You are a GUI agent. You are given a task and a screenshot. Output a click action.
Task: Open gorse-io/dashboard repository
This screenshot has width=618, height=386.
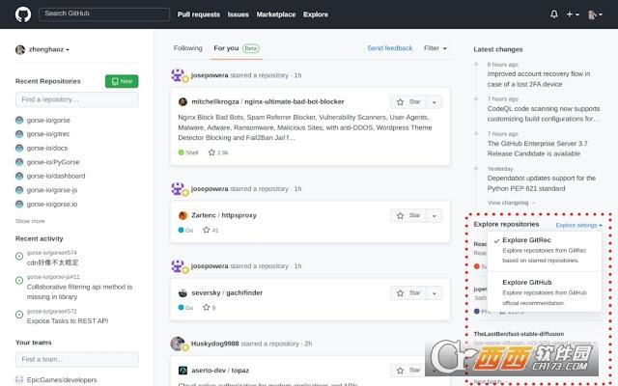pyautogui.click(x=56, y=176)
